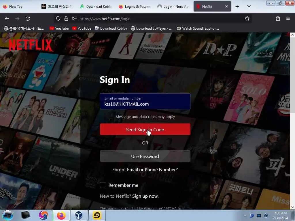Switch to the Login - Nord Account tab
295x221 pixels.
pos(173,6)
